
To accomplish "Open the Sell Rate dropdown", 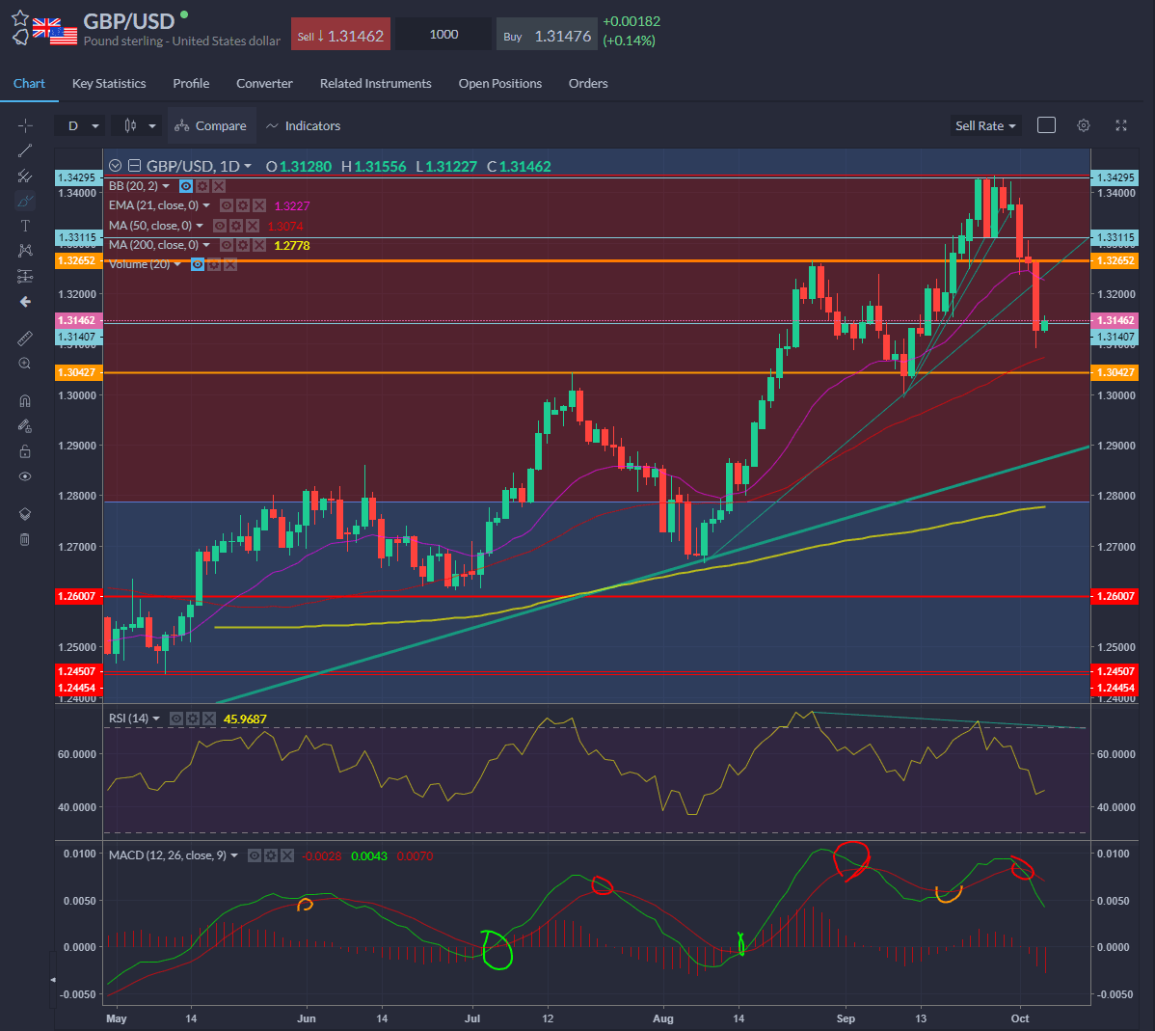I will (984, 125).
